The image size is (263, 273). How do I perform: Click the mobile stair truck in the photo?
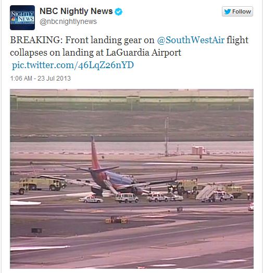[x=207, y=192]
